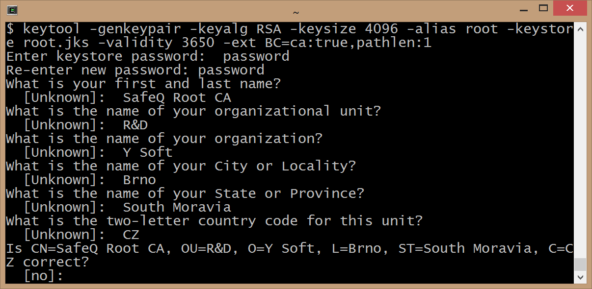This screenshot has height=289, width=592.
Task: Click the "Brno" city answer line
Action: point(139,180)
